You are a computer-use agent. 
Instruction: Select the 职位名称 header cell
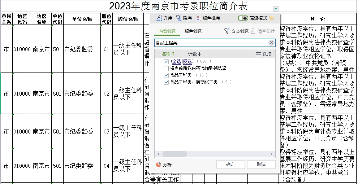click(128, 19)
